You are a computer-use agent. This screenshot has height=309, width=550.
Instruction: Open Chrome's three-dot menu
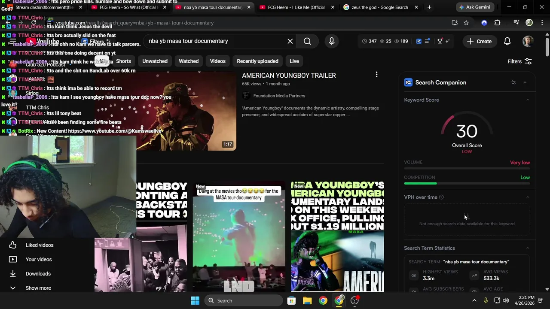[x=541, y=23]
